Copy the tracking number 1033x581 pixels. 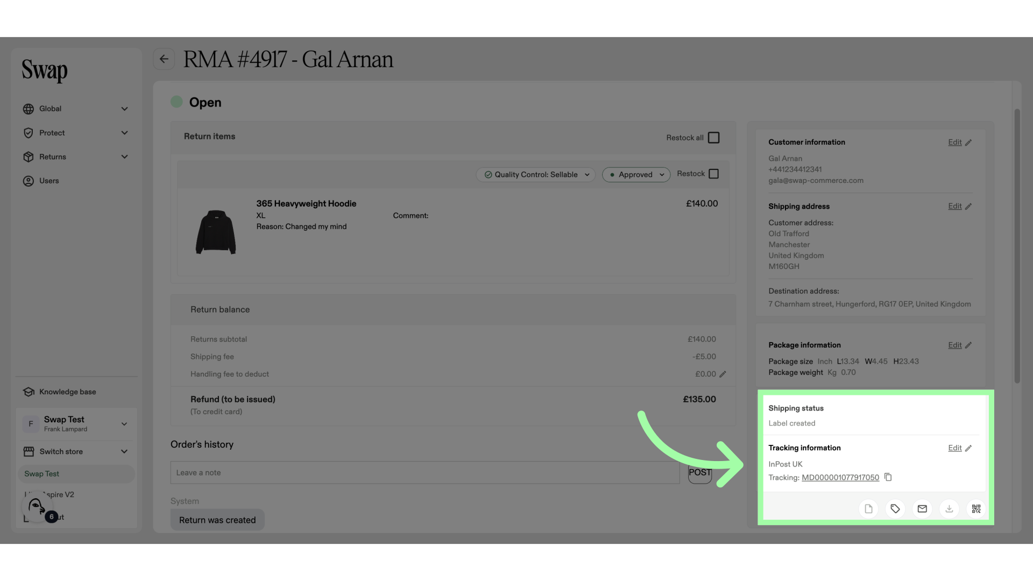888,477
